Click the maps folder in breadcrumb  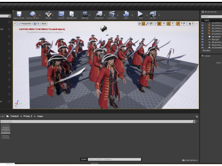click(x=40, y=116)
